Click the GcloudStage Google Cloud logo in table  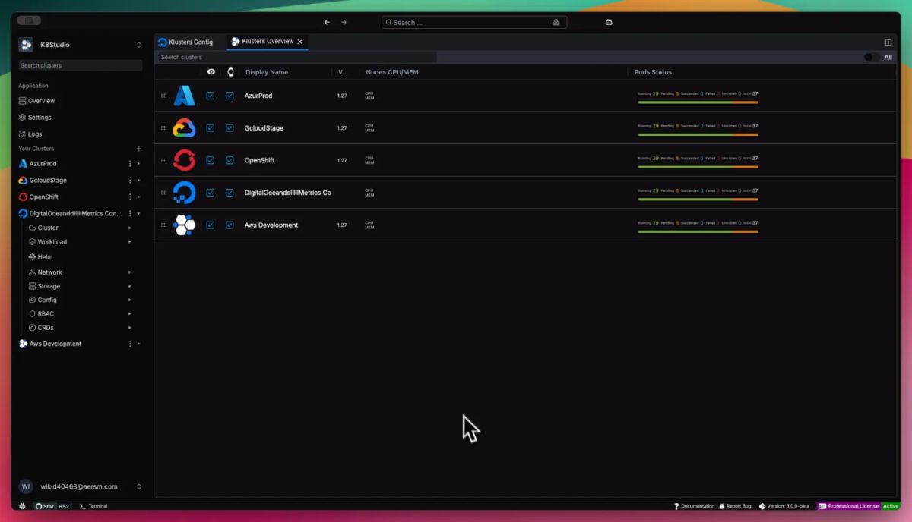coord(184,128)
